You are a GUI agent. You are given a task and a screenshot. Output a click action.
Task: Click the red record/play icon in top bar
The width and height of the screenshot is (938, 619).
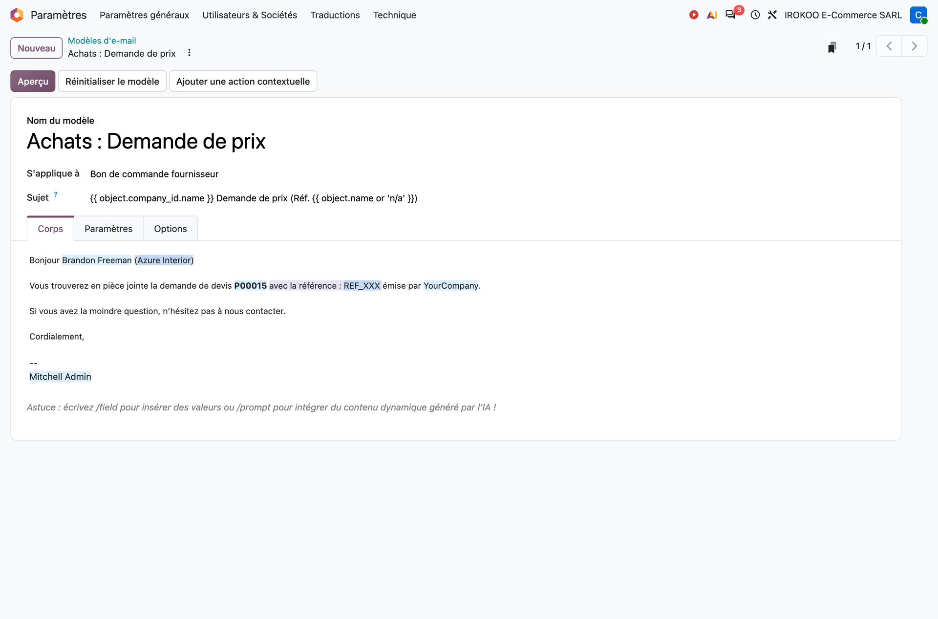coord(694,15)
